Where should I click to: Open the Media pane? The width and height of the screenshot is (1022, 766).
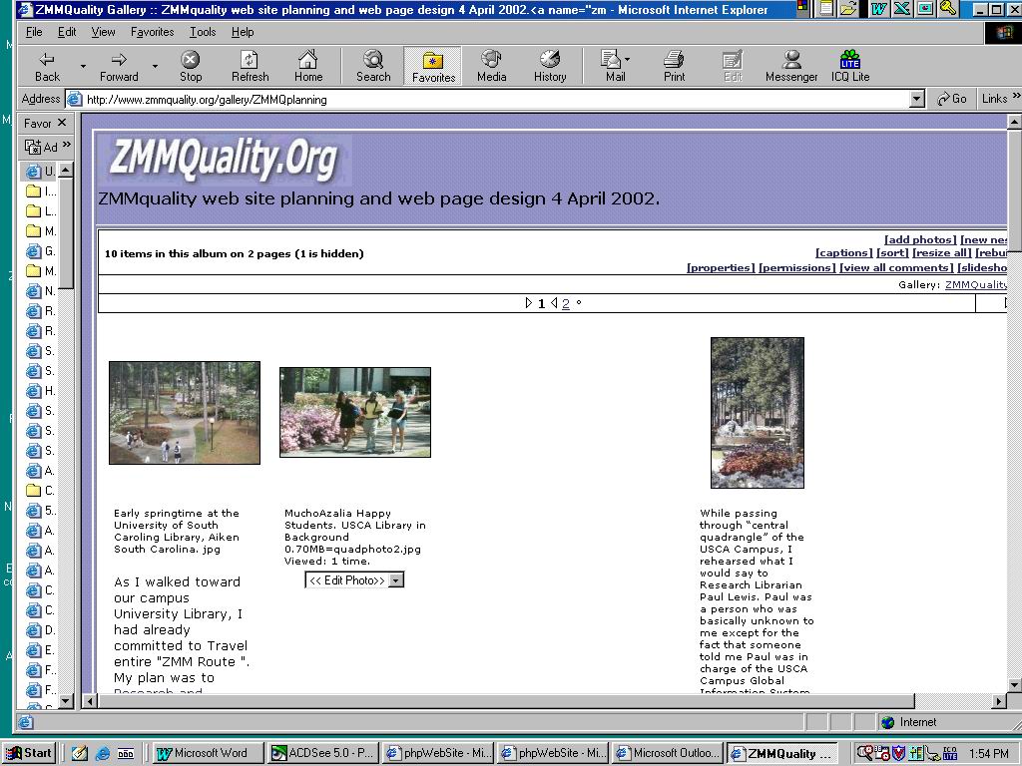491,67
